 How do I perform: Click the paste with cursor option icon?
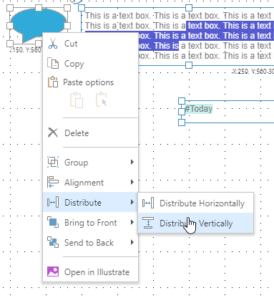(102, 100)
